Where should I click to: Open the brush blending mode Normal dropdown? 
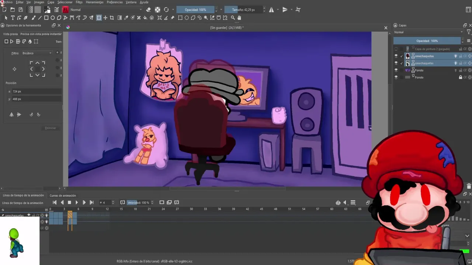pyautogui.click(x=106, y=10)
